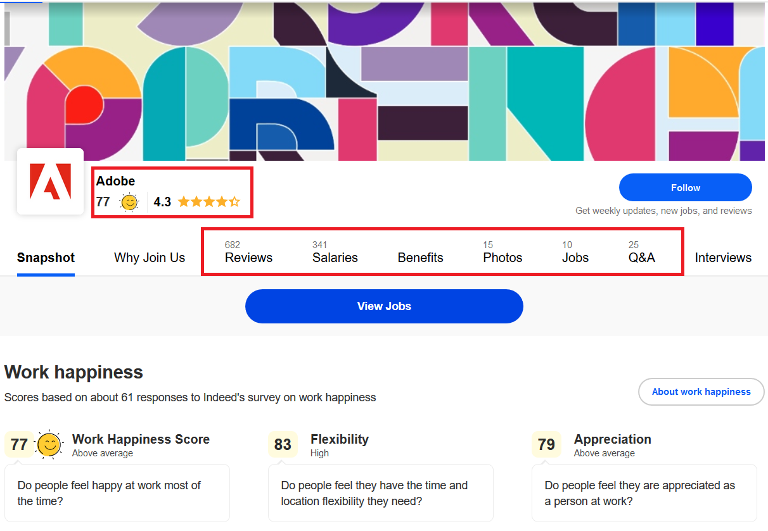
Task: Open the Why Join Us tab
Action: (150, 258)
